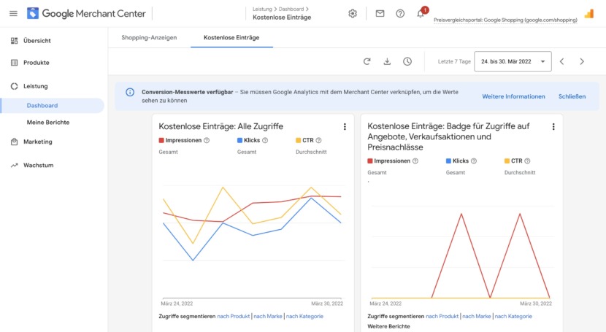Segment Alle Zugriffe nach Kategorie

point(304,316)
